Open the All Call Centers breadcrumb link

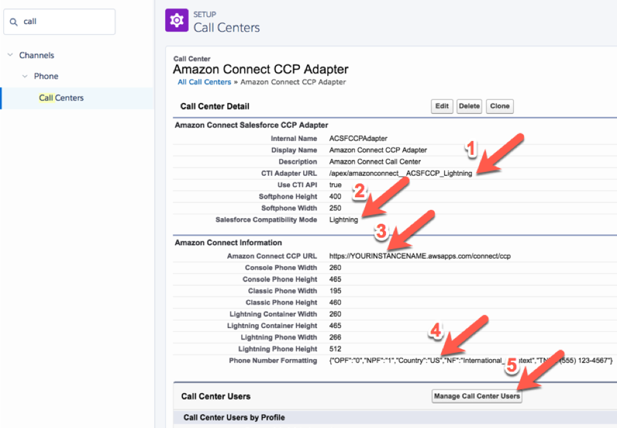204,82
